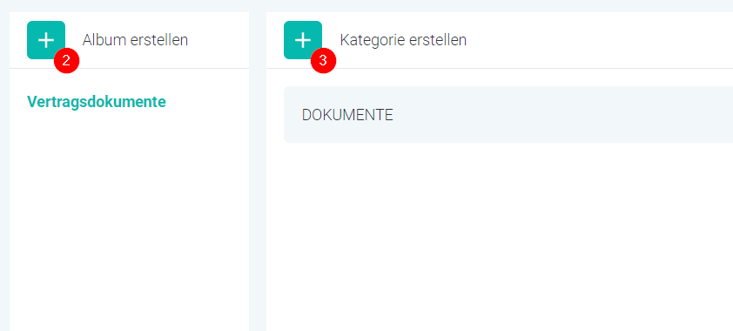Select the DOKUMENTE heading text
The width and height of the screenshot is (733, 331).
tap(347, 115)
